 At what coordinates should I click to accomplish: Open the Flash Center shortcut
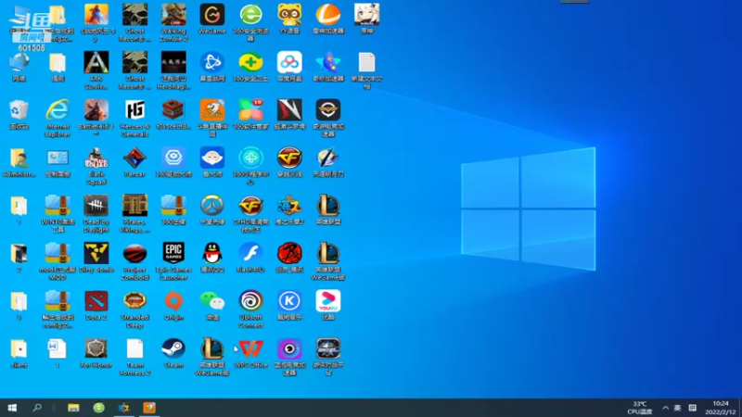coord(250,258)
